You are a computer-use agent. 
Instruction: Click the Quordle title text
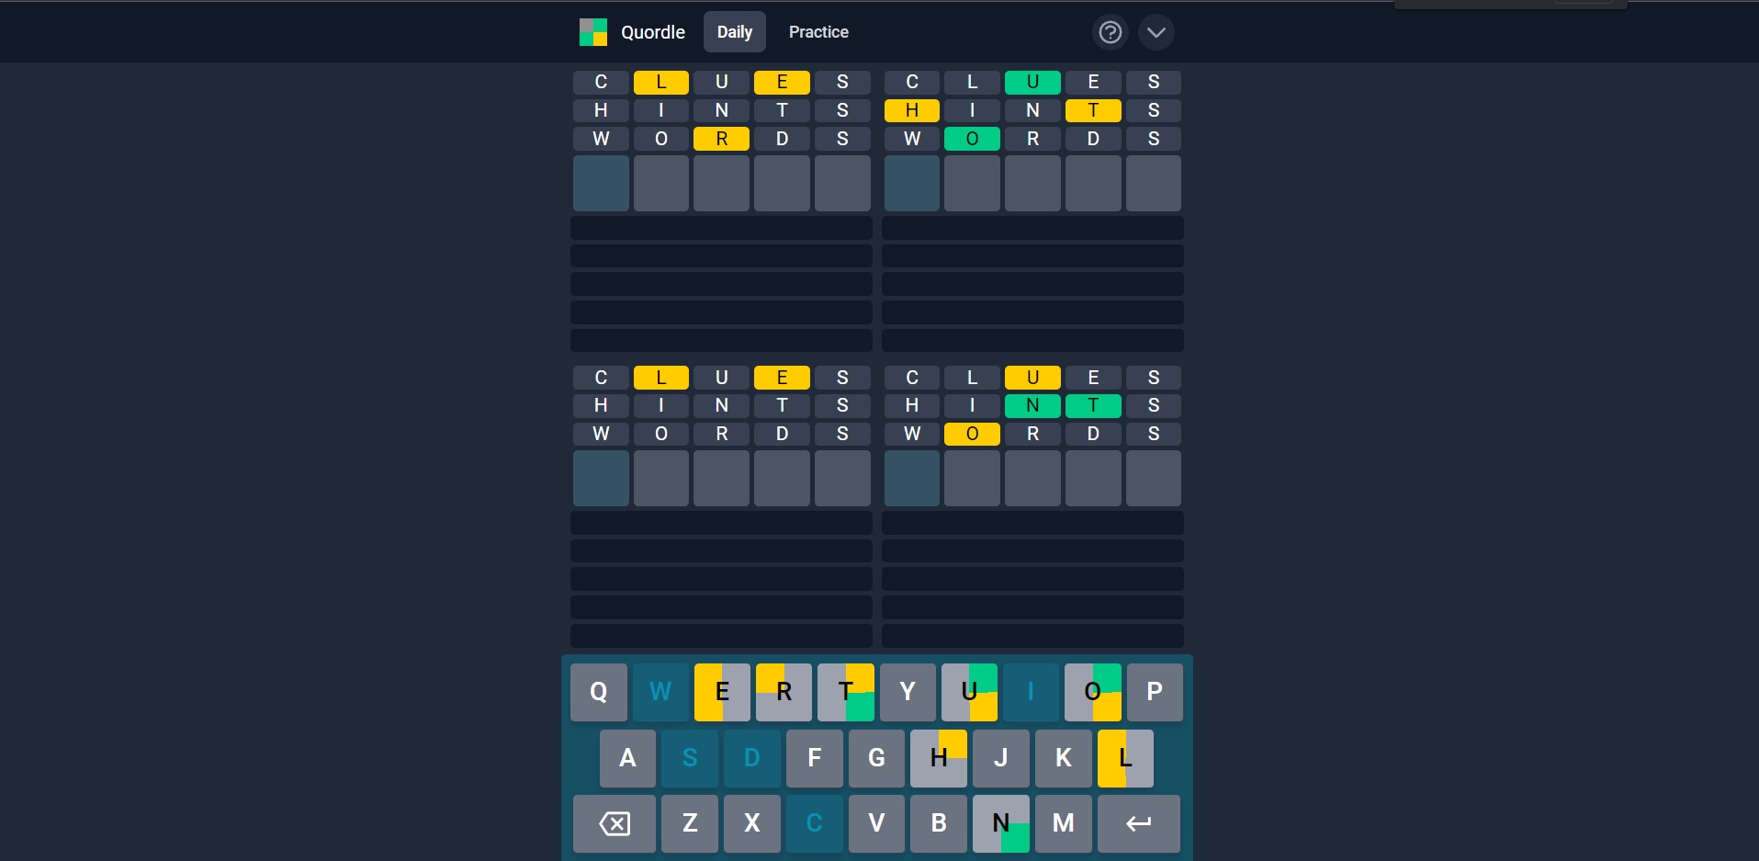click(x=652, y=32)
